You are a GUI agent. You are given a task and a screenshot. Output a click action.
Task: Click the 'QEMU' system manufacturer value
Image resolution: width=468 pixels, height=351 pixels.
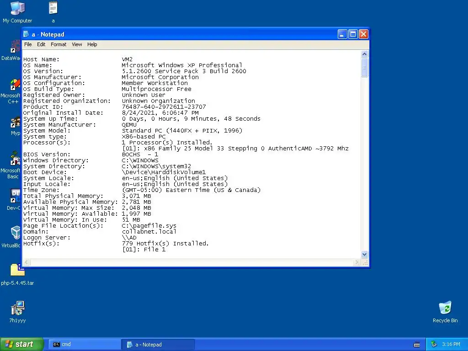click(129, 125)
